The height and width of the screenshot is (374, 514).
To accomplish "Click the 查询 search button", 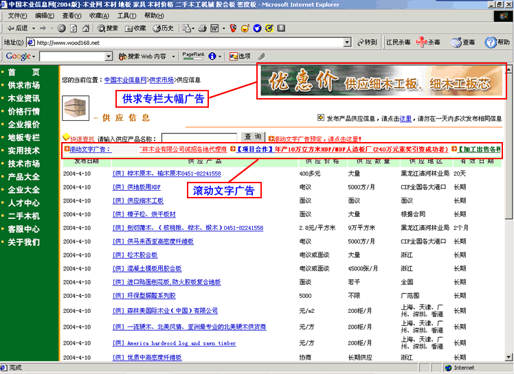I will pos(253,137).
